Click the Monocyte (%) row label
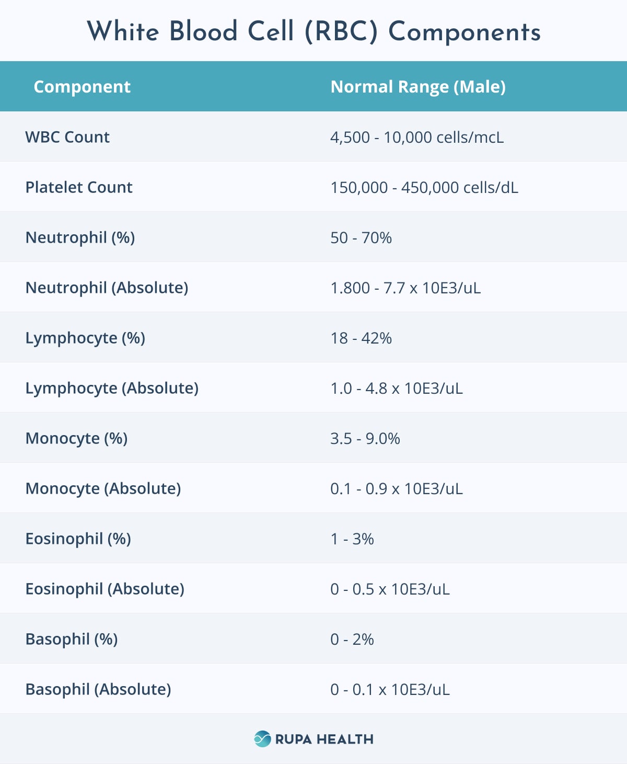 coord(77,439)
